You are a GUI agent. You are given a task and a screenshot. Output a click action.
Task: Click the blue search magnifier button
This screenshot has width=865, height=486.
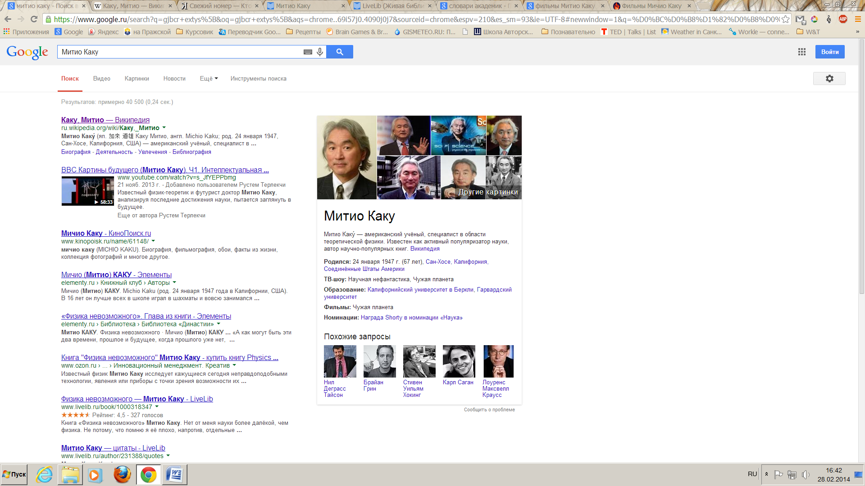[340, 52]
